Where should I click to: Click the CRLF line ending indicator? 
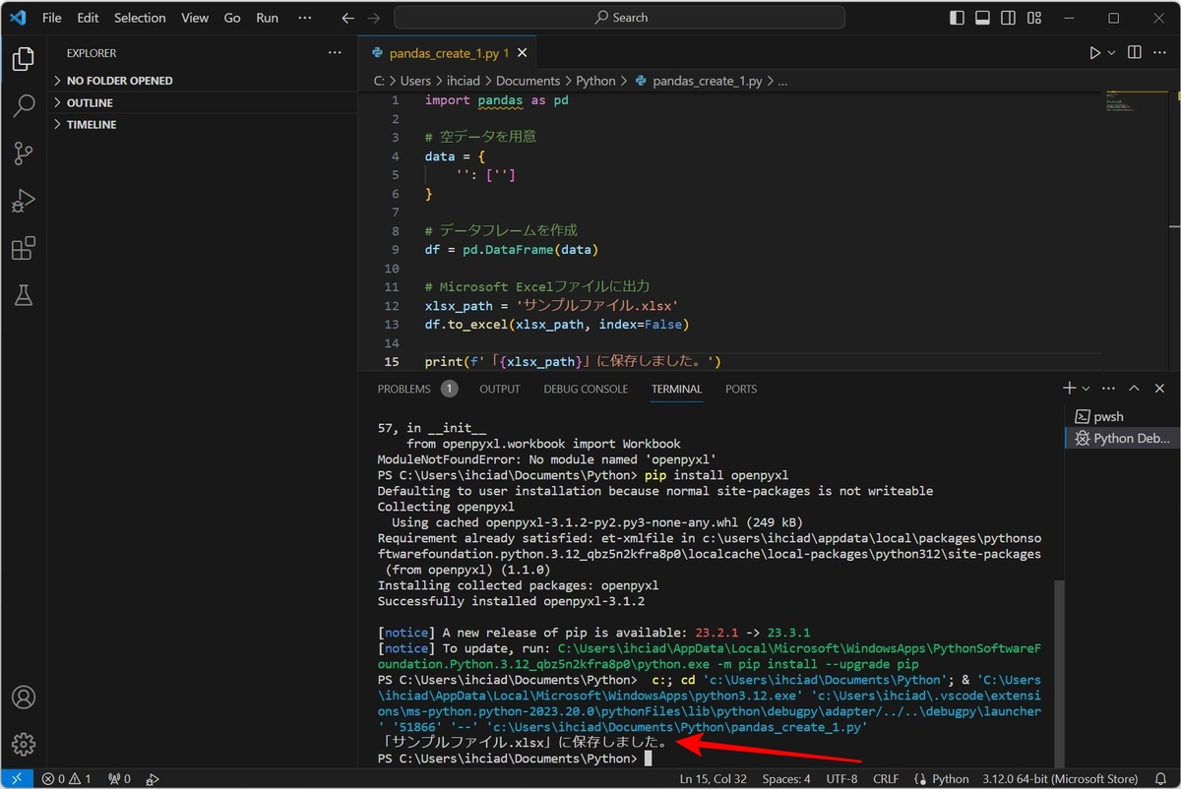(885, 779)
